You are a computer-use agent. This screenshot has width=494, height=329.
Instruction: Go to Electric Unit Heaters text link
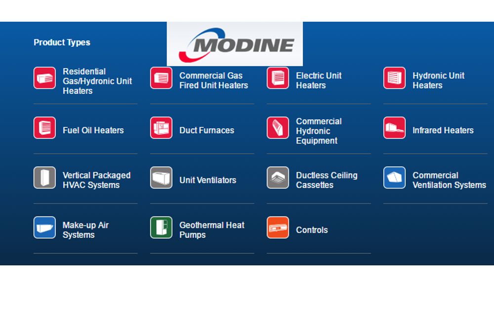pos(319,80)
